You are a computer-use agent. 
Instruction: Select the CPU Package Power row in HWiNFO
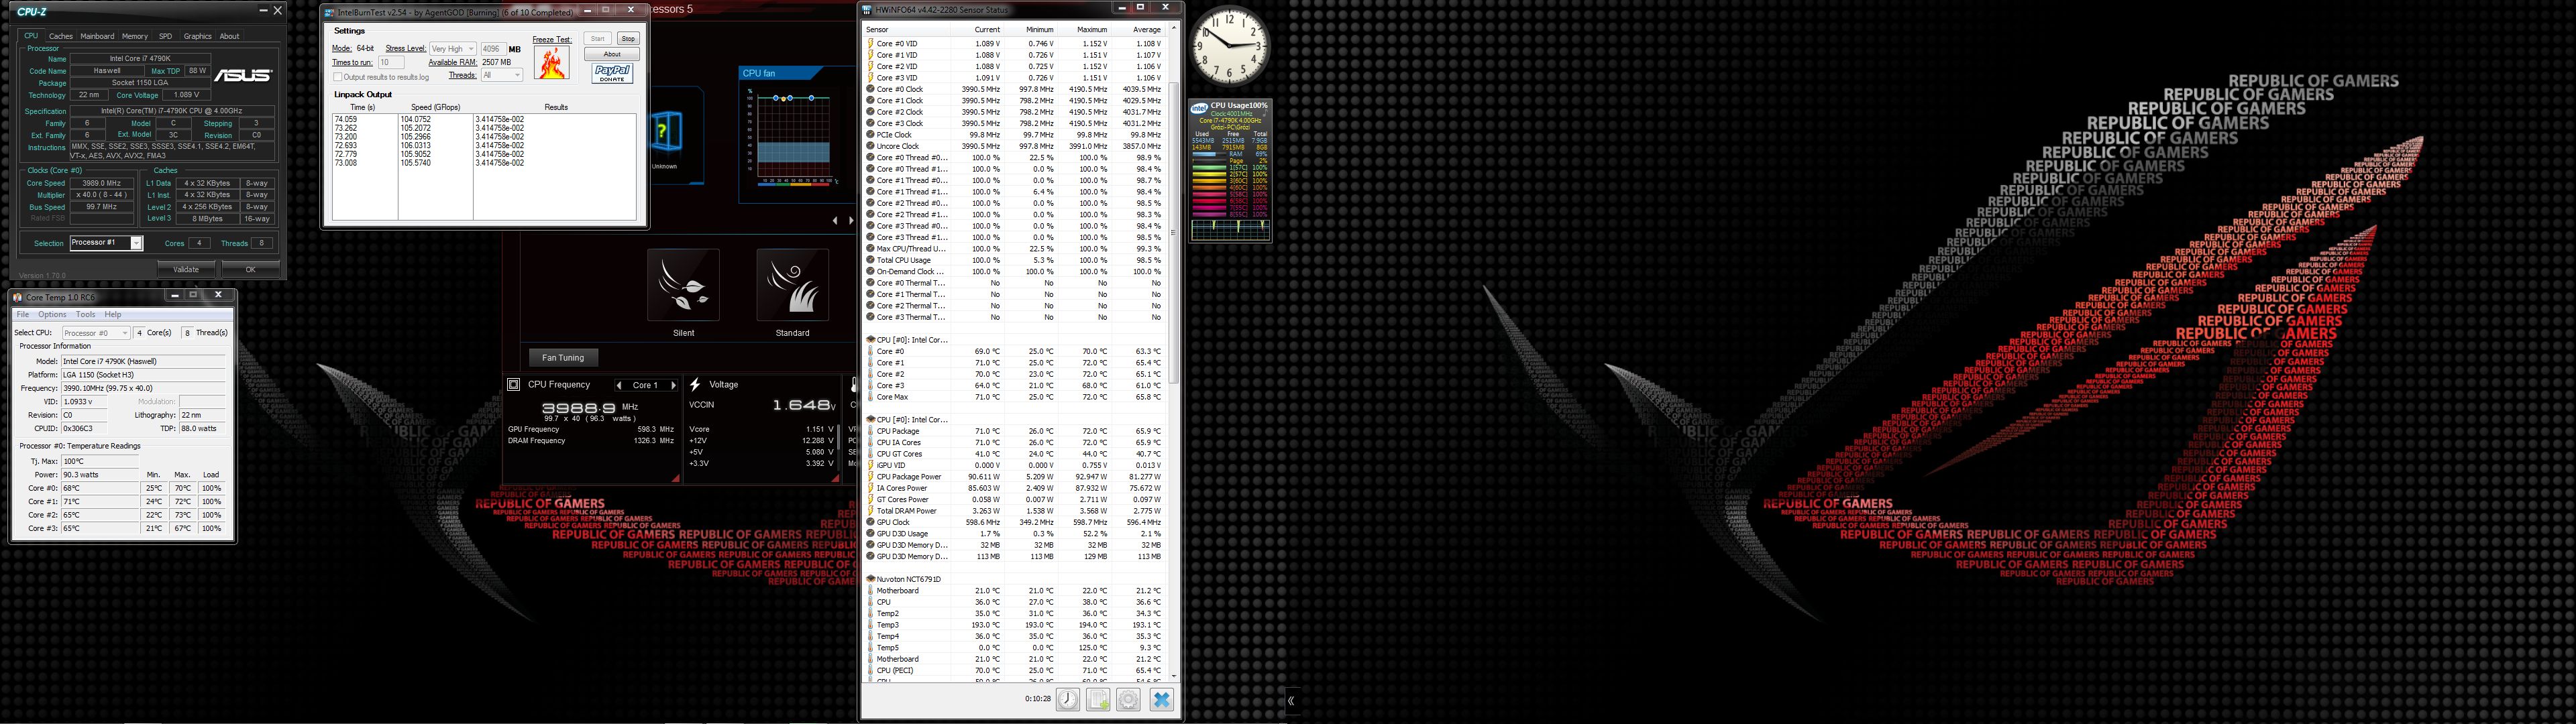tap(1014, 477)
